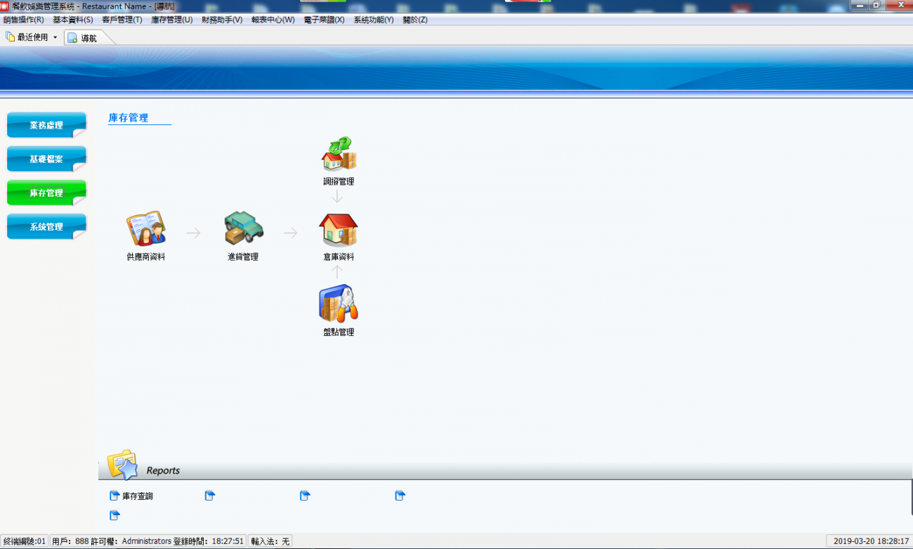The width and height of the screenshot is (913, 549).
Task: Select the green 庫存管理 sidebar button
Action: coord(46,193)
